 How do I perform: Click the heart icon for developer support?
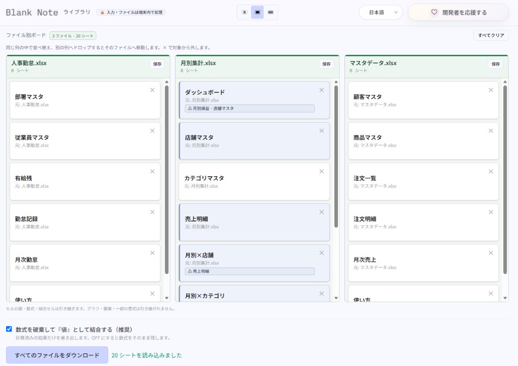click(434, 12)
